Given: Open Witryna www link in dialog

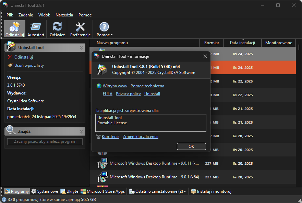Looking at the screenshot, I should coord(115,86).
